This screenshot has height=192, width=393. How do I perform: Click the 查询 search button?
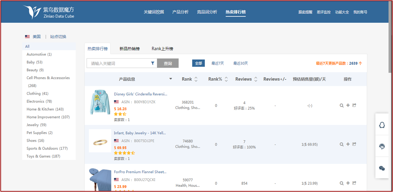point(168,63)
